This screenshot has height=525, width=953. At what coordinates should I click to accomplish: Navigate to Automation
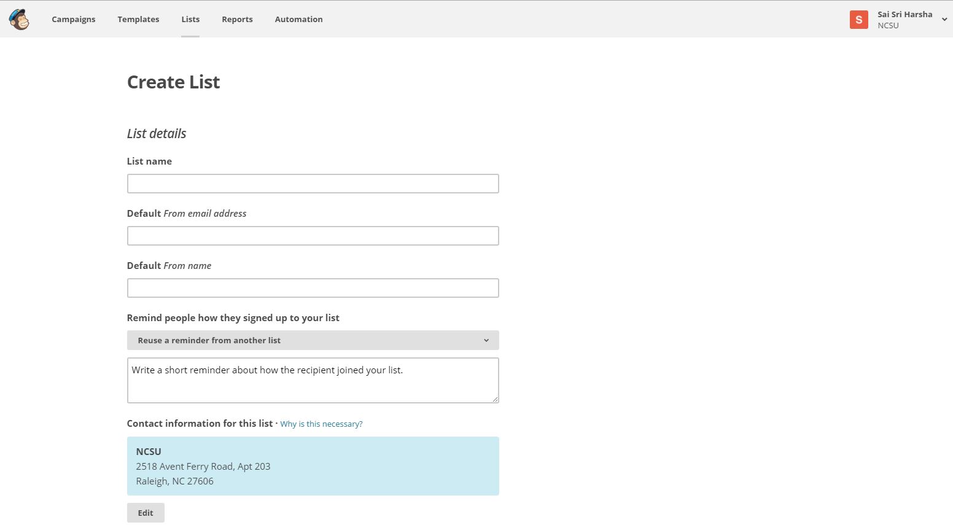click(298, 19)
